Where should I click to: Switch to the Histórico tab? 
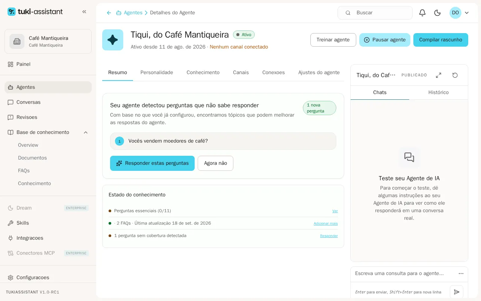pos(439,93)
